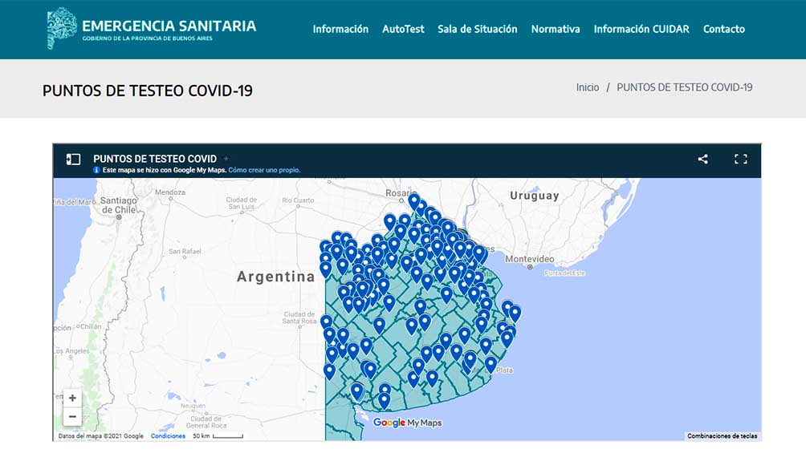
Task: Open the 'Cómo crear uno propio' link
Action: (264, 170)
